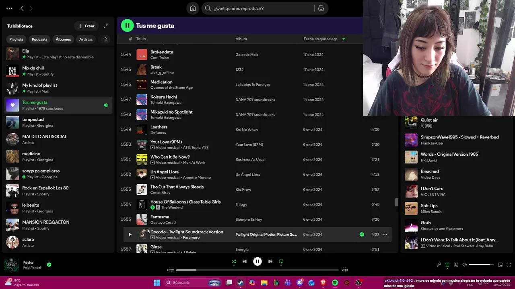Open more options for Decode track
Viewport: 515px width, 289px height.
385,234
